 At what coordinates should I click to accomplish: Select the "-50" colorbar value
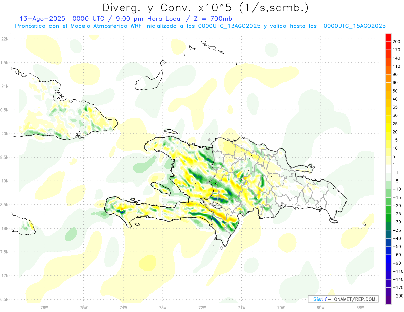click(x=397, y=246)
